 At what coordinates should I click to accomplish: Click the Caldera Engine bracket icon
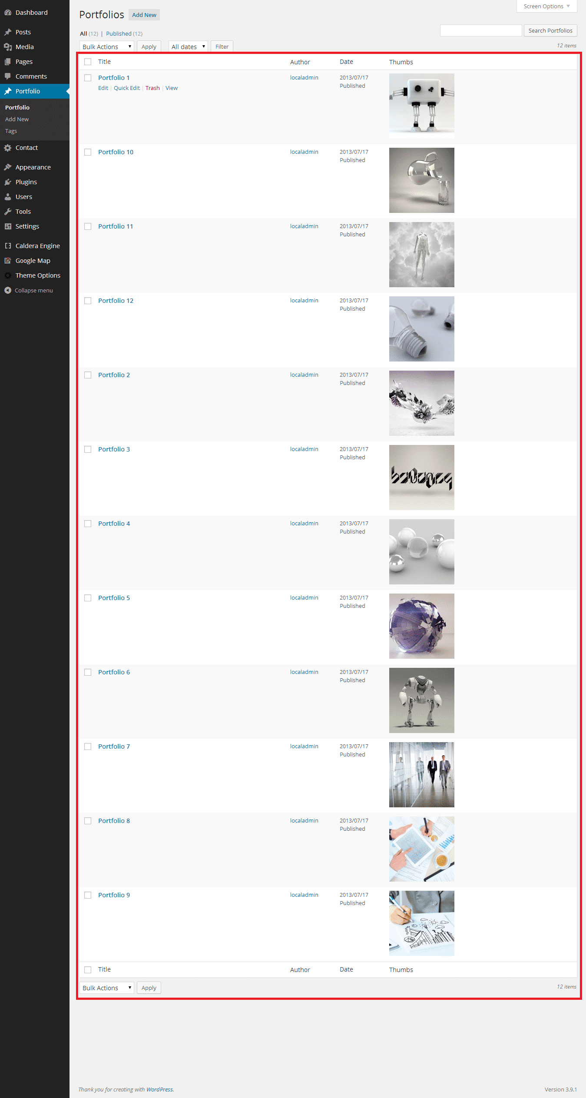(8, 246)
